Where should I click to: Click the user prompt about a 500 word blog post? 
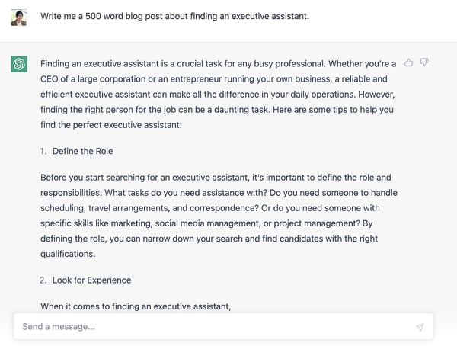tap(175, 17)
